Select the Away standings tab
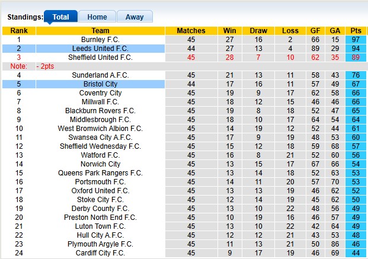 pos(135,17)
